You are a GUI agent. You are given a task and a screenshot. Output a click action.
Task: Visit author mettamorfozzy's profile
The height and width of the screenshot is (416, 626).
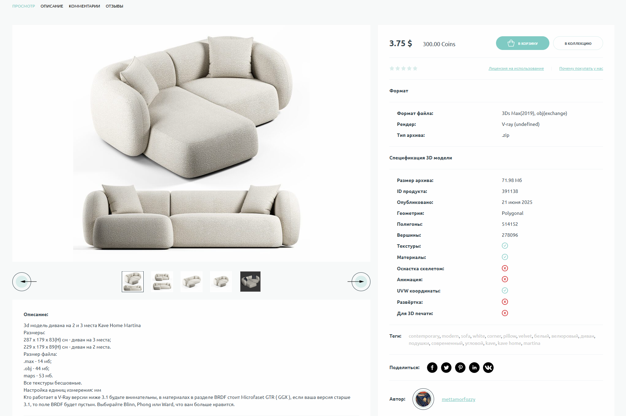pos(458,399)
